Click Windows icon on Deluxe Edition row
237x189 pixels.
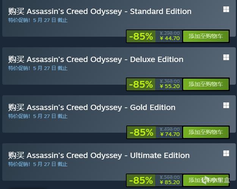coord(226,57)
